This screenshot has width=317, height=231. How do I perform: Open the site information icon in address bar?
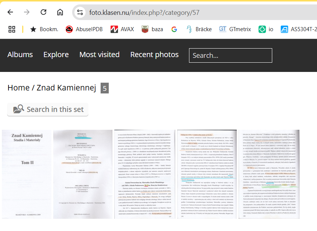80,13
